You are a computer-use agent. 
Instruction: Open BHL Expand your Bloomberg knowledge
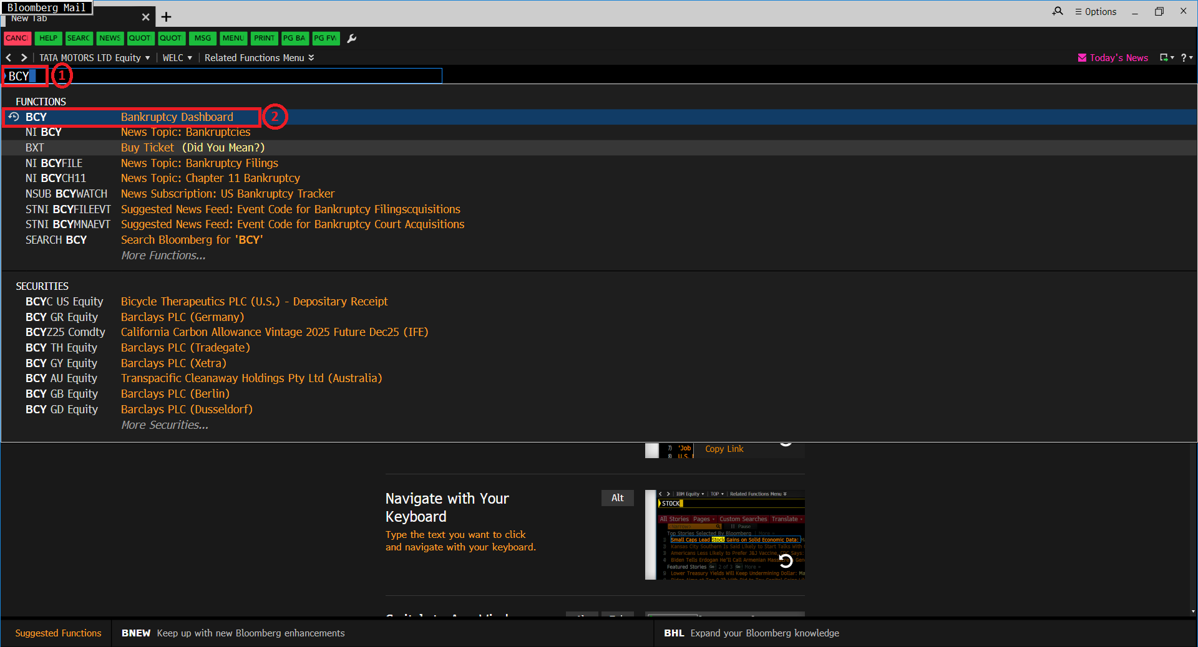pos(751,633)
